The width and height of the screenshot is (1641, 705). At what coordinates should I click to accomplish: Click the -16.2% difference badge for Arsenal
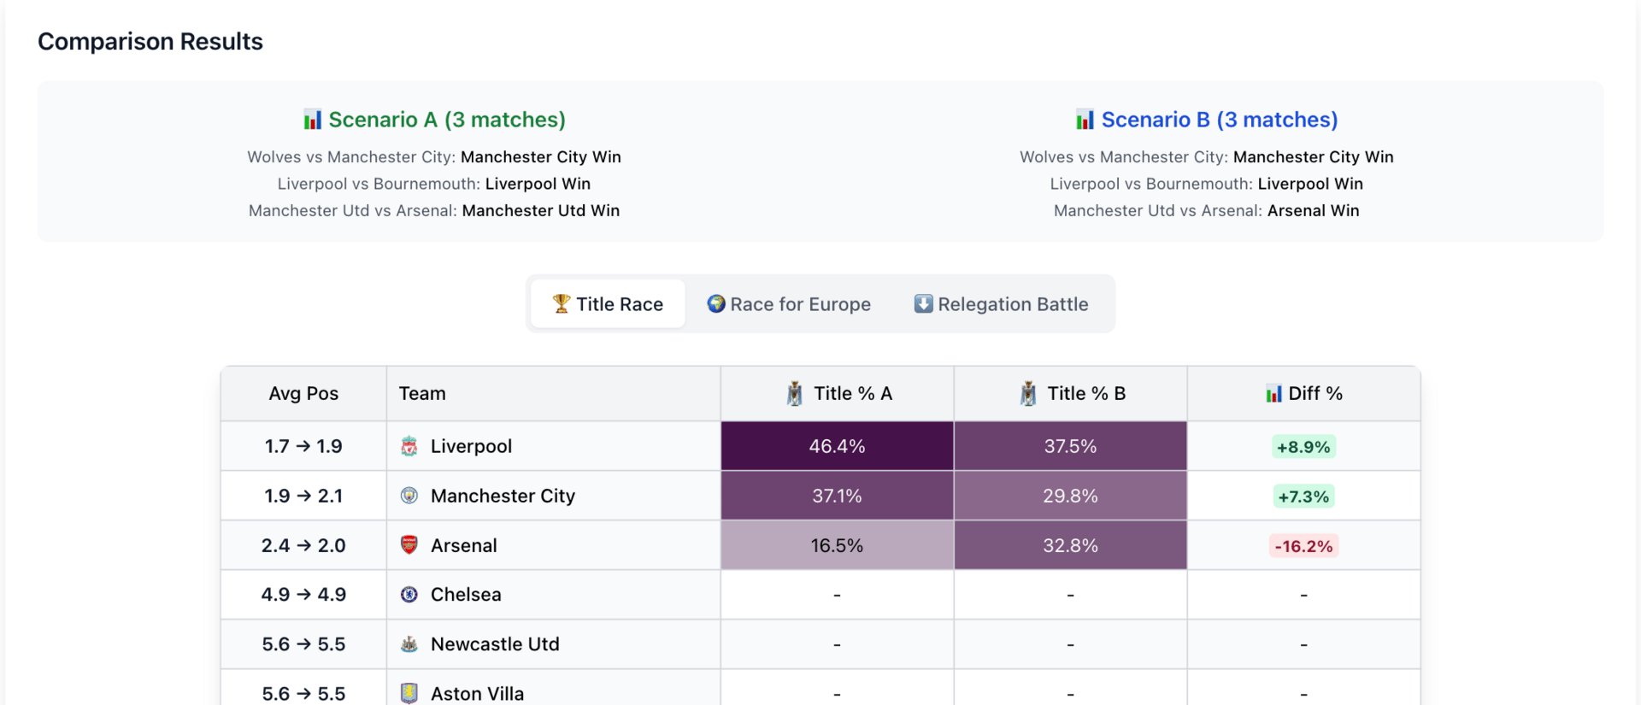click(1303, 546)
